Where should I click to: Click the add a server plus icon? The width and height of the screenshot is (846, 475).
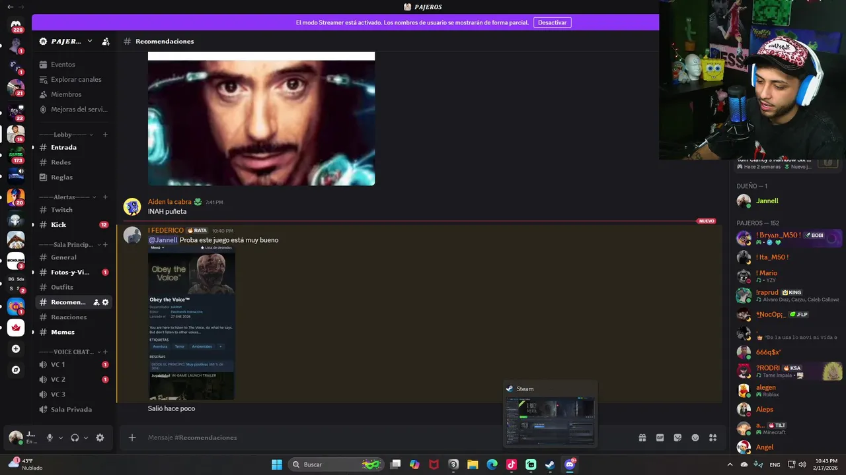click(x=16, y=349)
